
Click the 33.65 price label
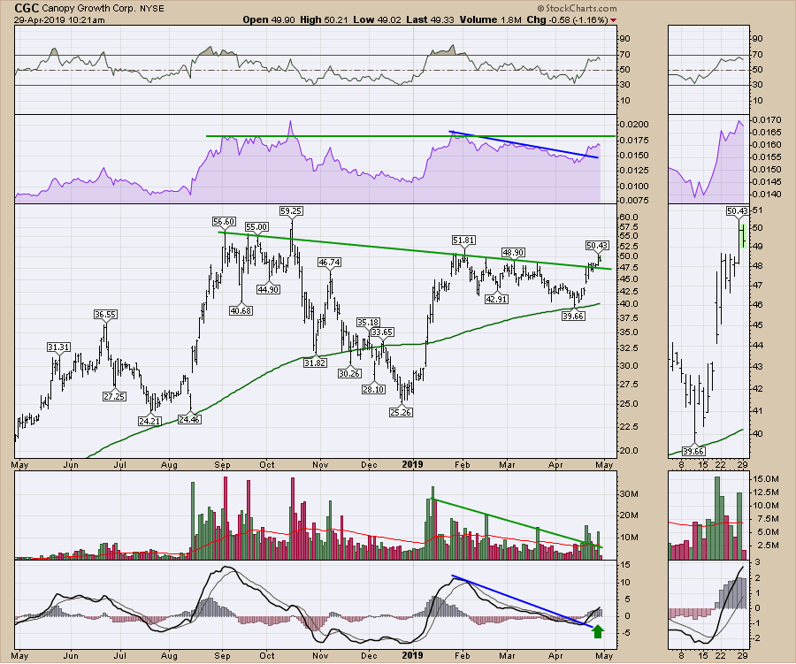pos(382,332)
